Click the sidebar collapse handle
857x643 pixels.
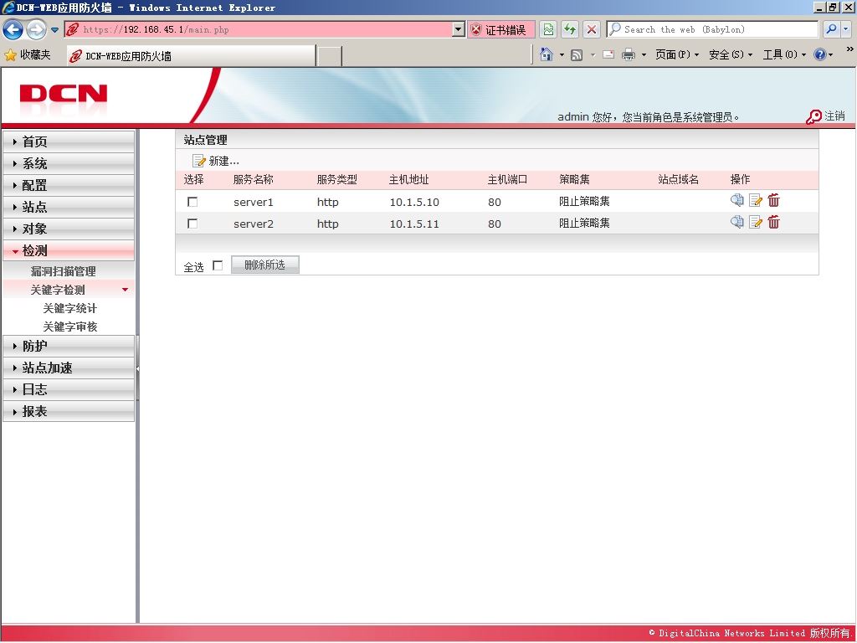point(138,369)
